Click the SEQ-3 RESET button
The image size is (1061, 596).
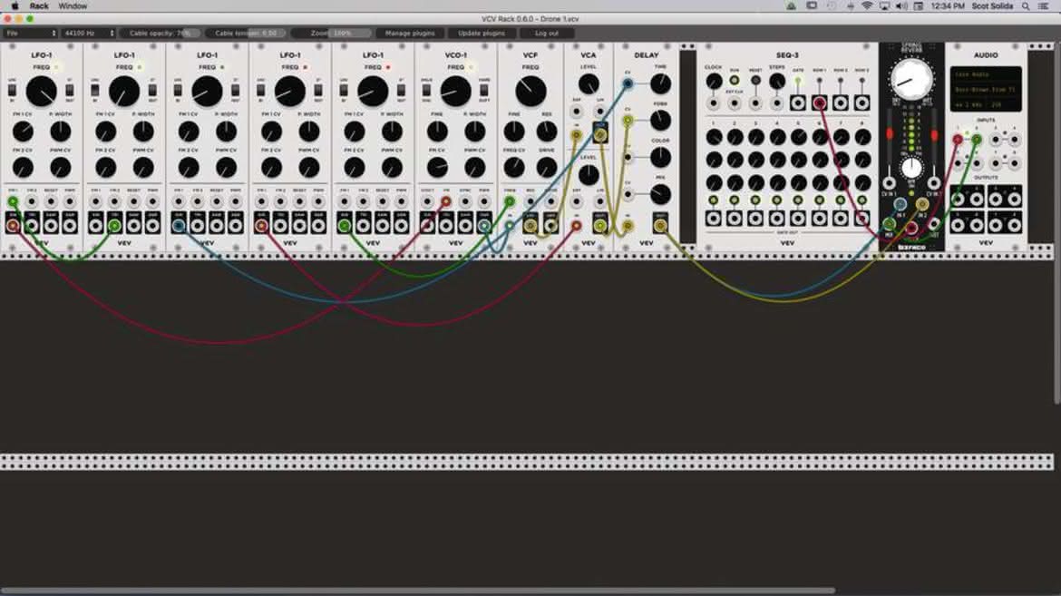pyautogui.click(x=755, y=81)
